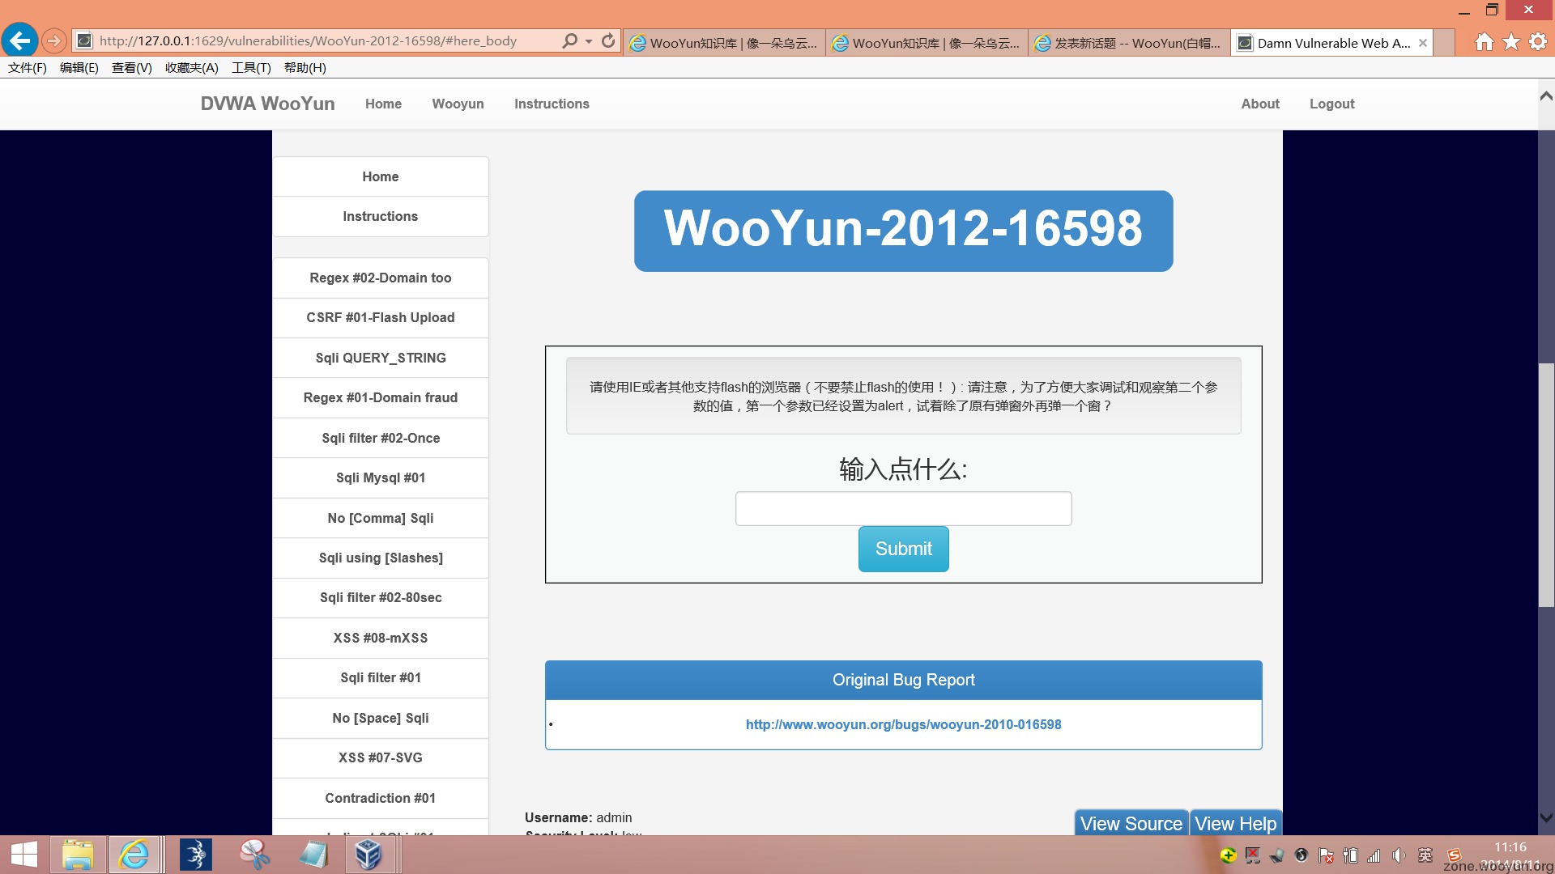Open File Explorer folder on taskbar
Screen dimensions: 1555x874
pos(78,855)
